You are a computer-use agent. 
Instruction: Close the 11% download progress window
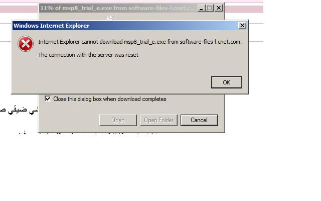tap(219, 8)
